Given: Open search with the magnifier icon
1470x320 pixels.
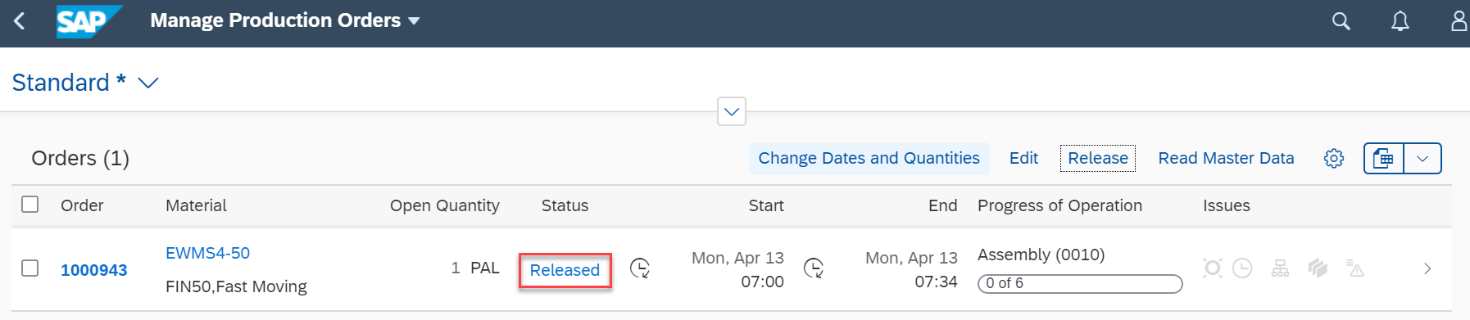Looking at the screenshot, I should pos(1341,21).
